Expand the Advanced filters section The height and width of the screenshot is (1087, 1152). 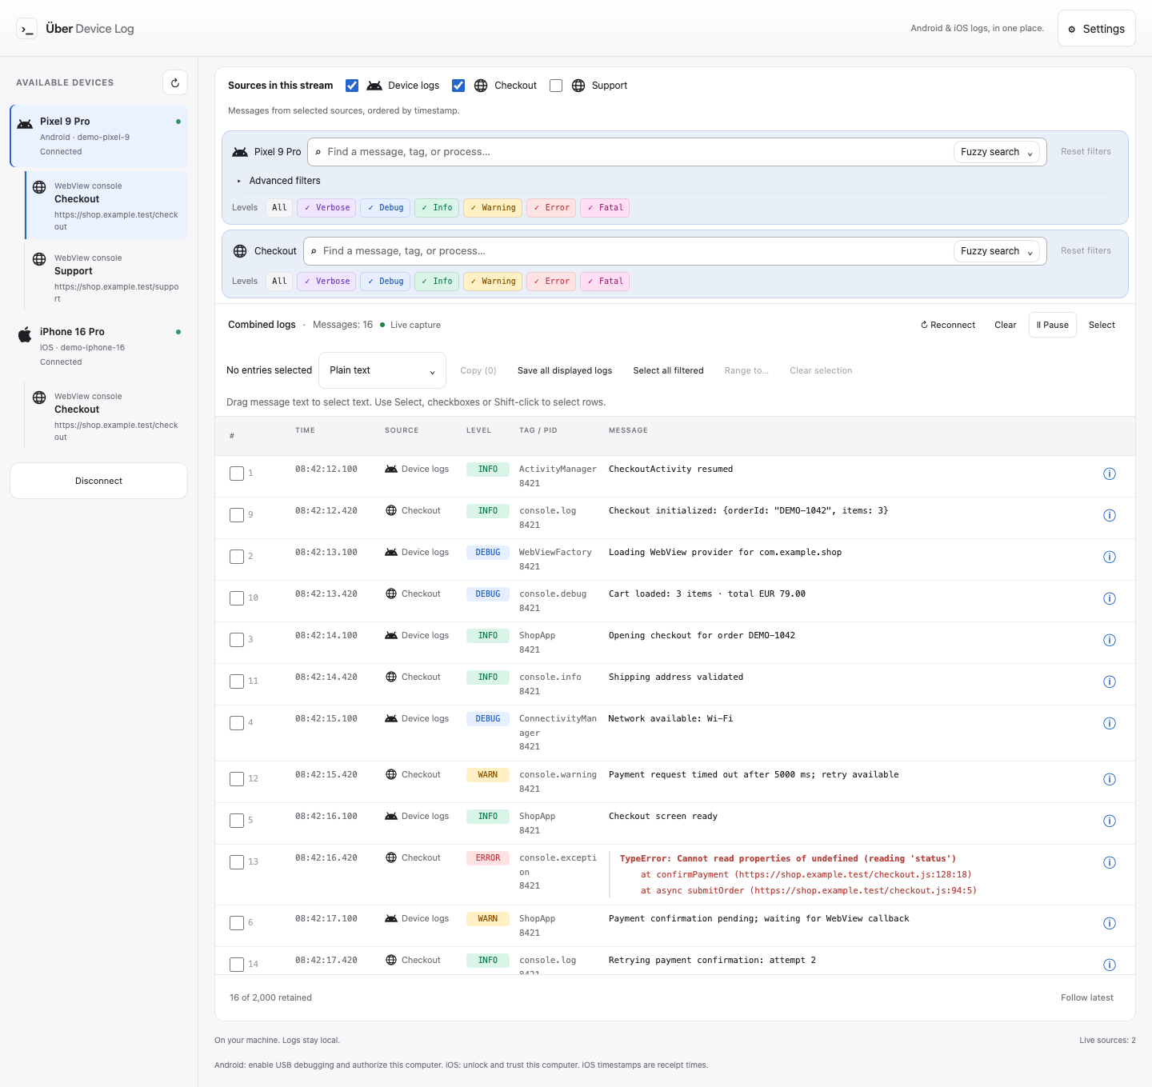pos(279,181)
